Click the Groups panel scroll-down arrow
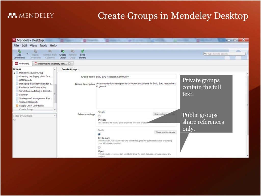The height and width of the screenshot is (196, 261). (55, 110)
